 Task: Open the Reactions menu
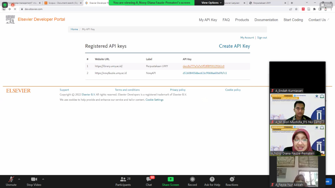click(x=232, y=181)
